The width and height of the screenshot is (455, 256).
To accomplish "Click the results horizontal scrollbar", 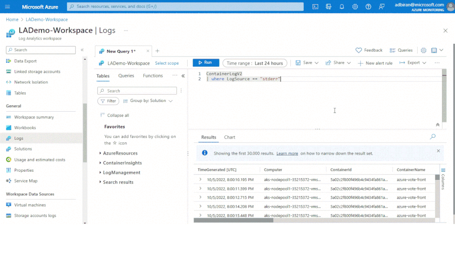I will (x=234, y=220).
